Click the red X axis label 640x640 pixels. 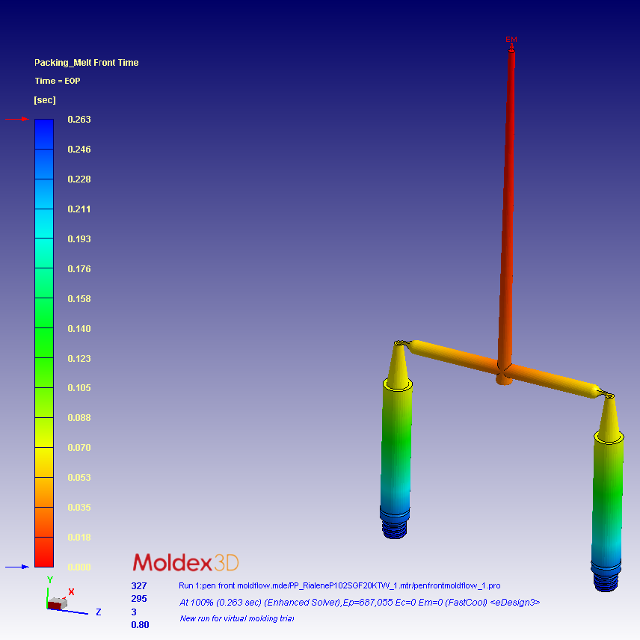click(72, 592)
